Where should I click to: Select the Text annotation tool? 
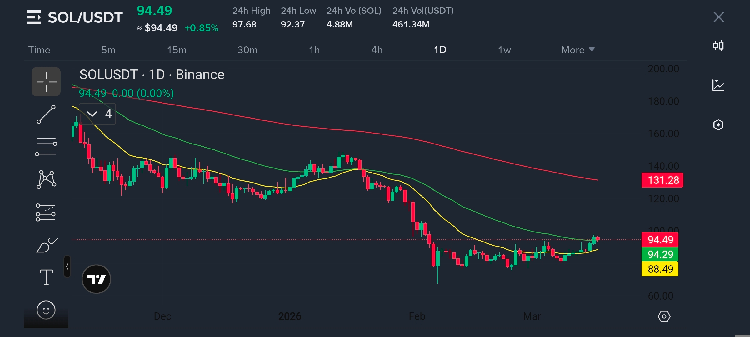tap(46, 277)
